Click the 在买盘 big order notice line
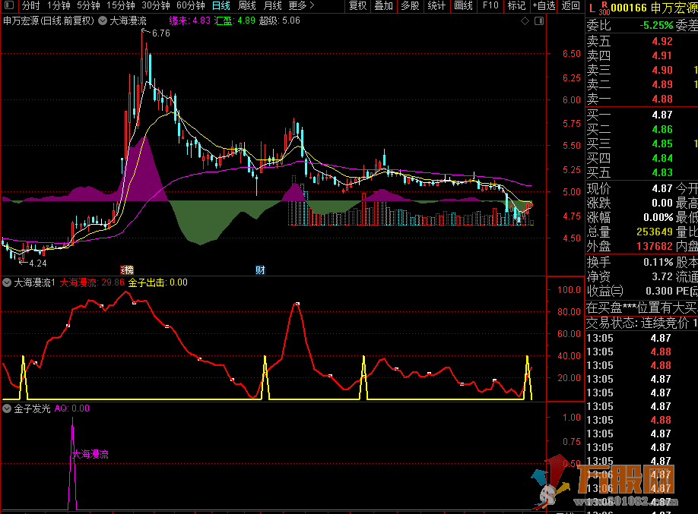The height and width of the screenshot is (514, 698). click(642, 307)
